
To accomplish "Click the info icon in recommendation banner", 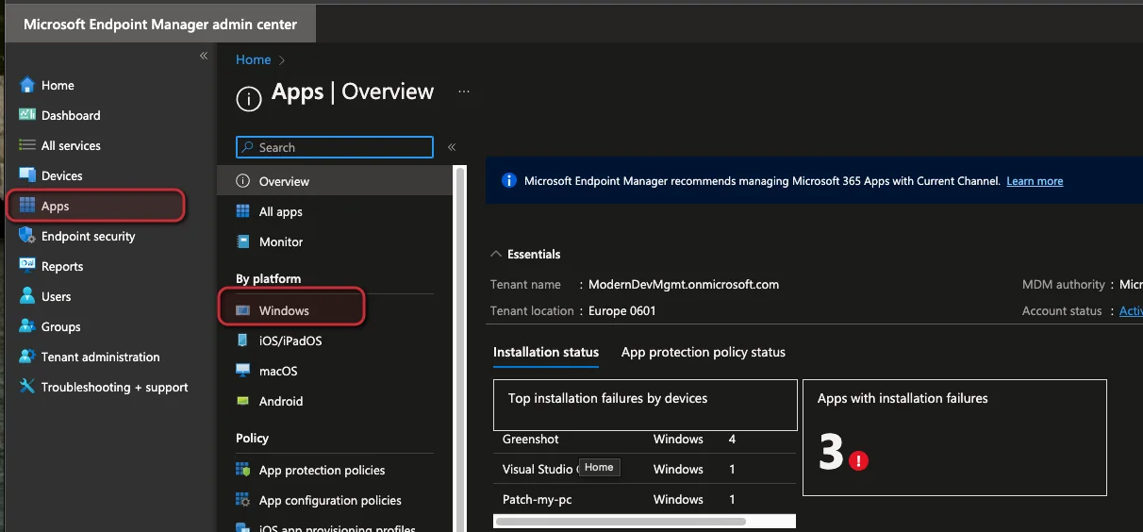I will pos(509,180).
